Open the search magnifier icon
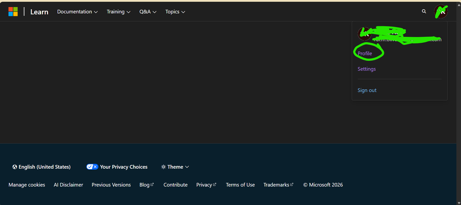 [x=424, y=12]
